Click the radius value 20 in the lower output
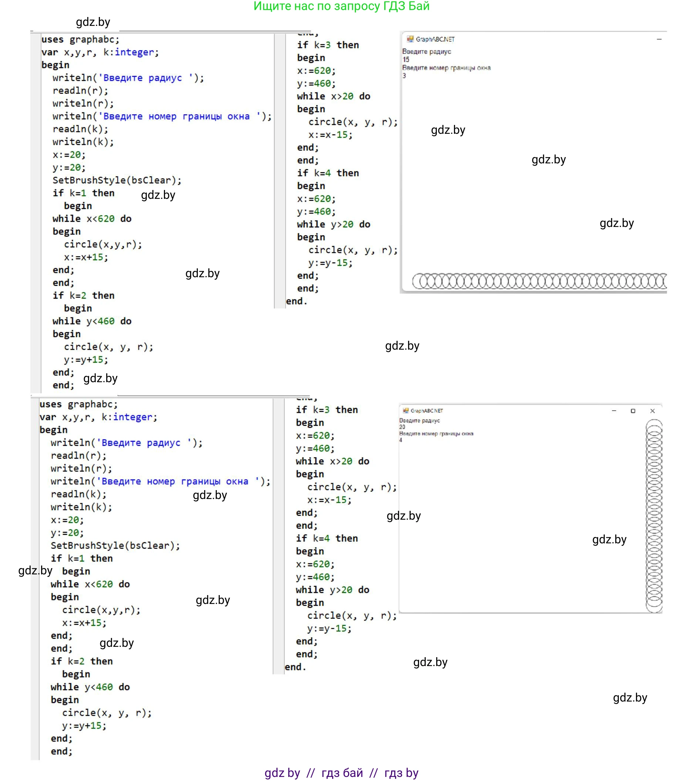This screenshot has width=684, height=781. (402, 427)
